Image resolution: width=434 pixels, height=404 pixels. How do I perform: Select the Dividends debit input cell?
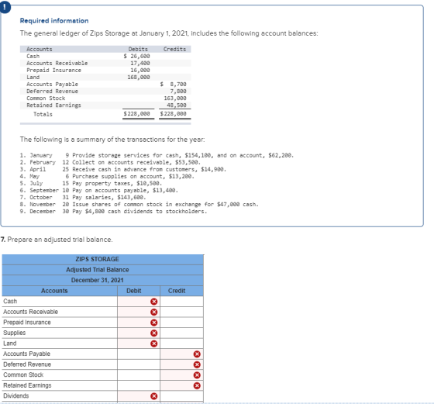click(x=139, y=396)
